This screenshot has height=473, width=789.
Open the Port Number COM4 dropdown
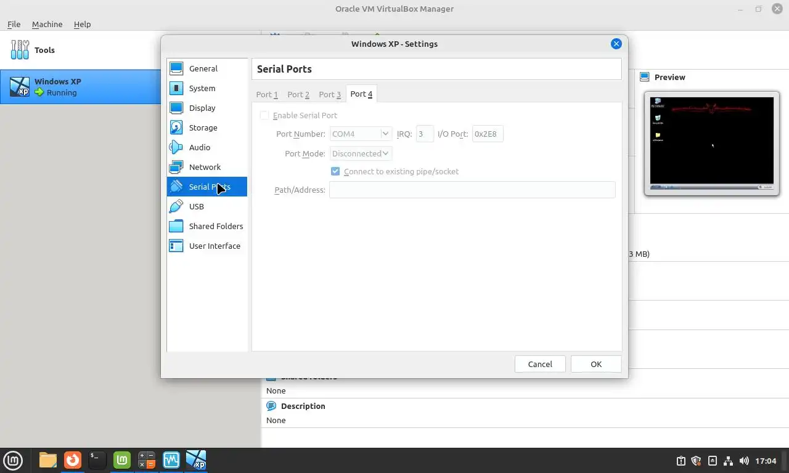coord(361,134)
